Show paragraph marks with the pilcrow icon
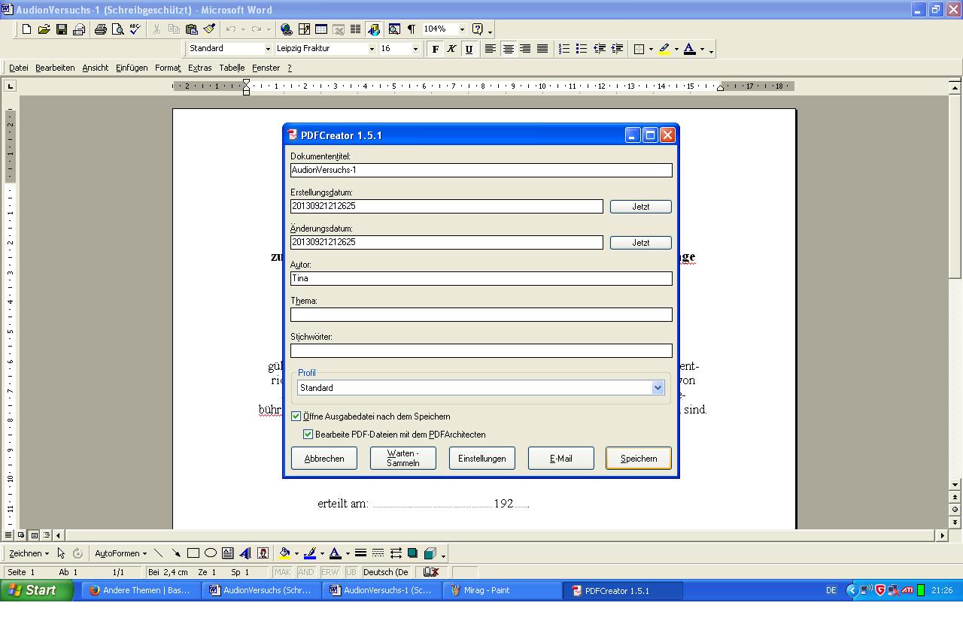 tap(411, 29)
